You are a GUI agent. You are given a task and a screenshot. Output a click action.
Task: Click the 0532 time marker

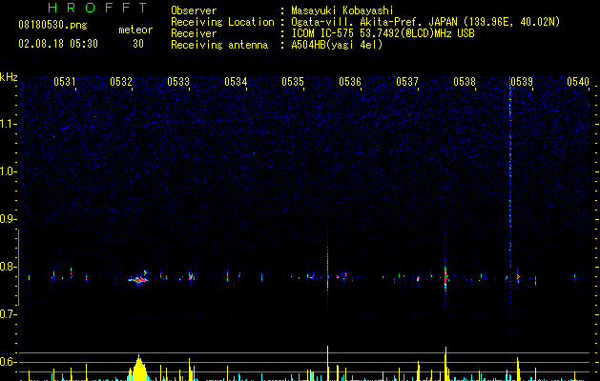tap(121, 81)
